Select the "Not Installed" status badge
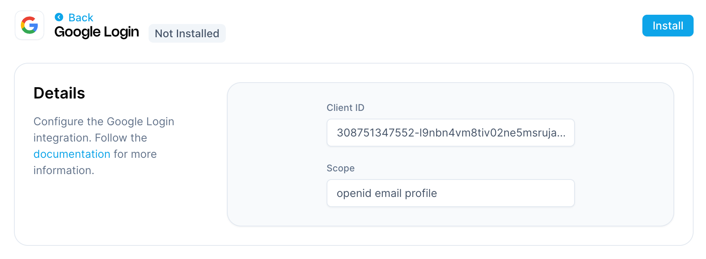706x259 pixels. (187, 33)
